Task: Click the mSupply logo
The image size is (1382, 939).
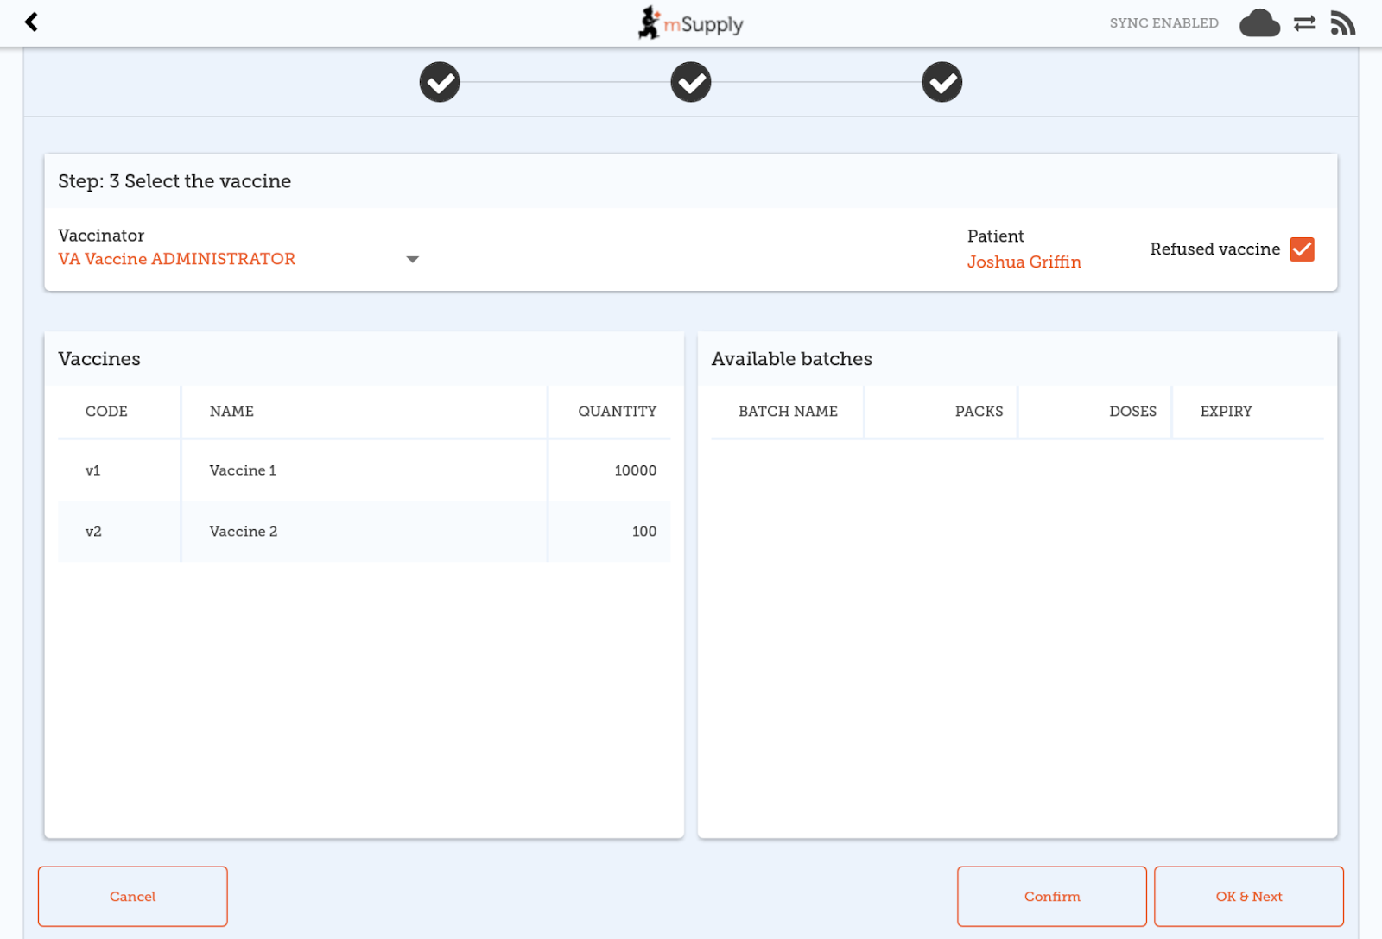Action: 691,23
